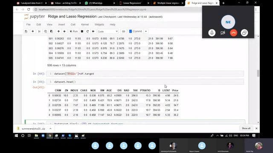This screenshot has width=273, height=153.
Task: Close the Ridge and Lasso Regression tab
Action: (x=217, y=3)
